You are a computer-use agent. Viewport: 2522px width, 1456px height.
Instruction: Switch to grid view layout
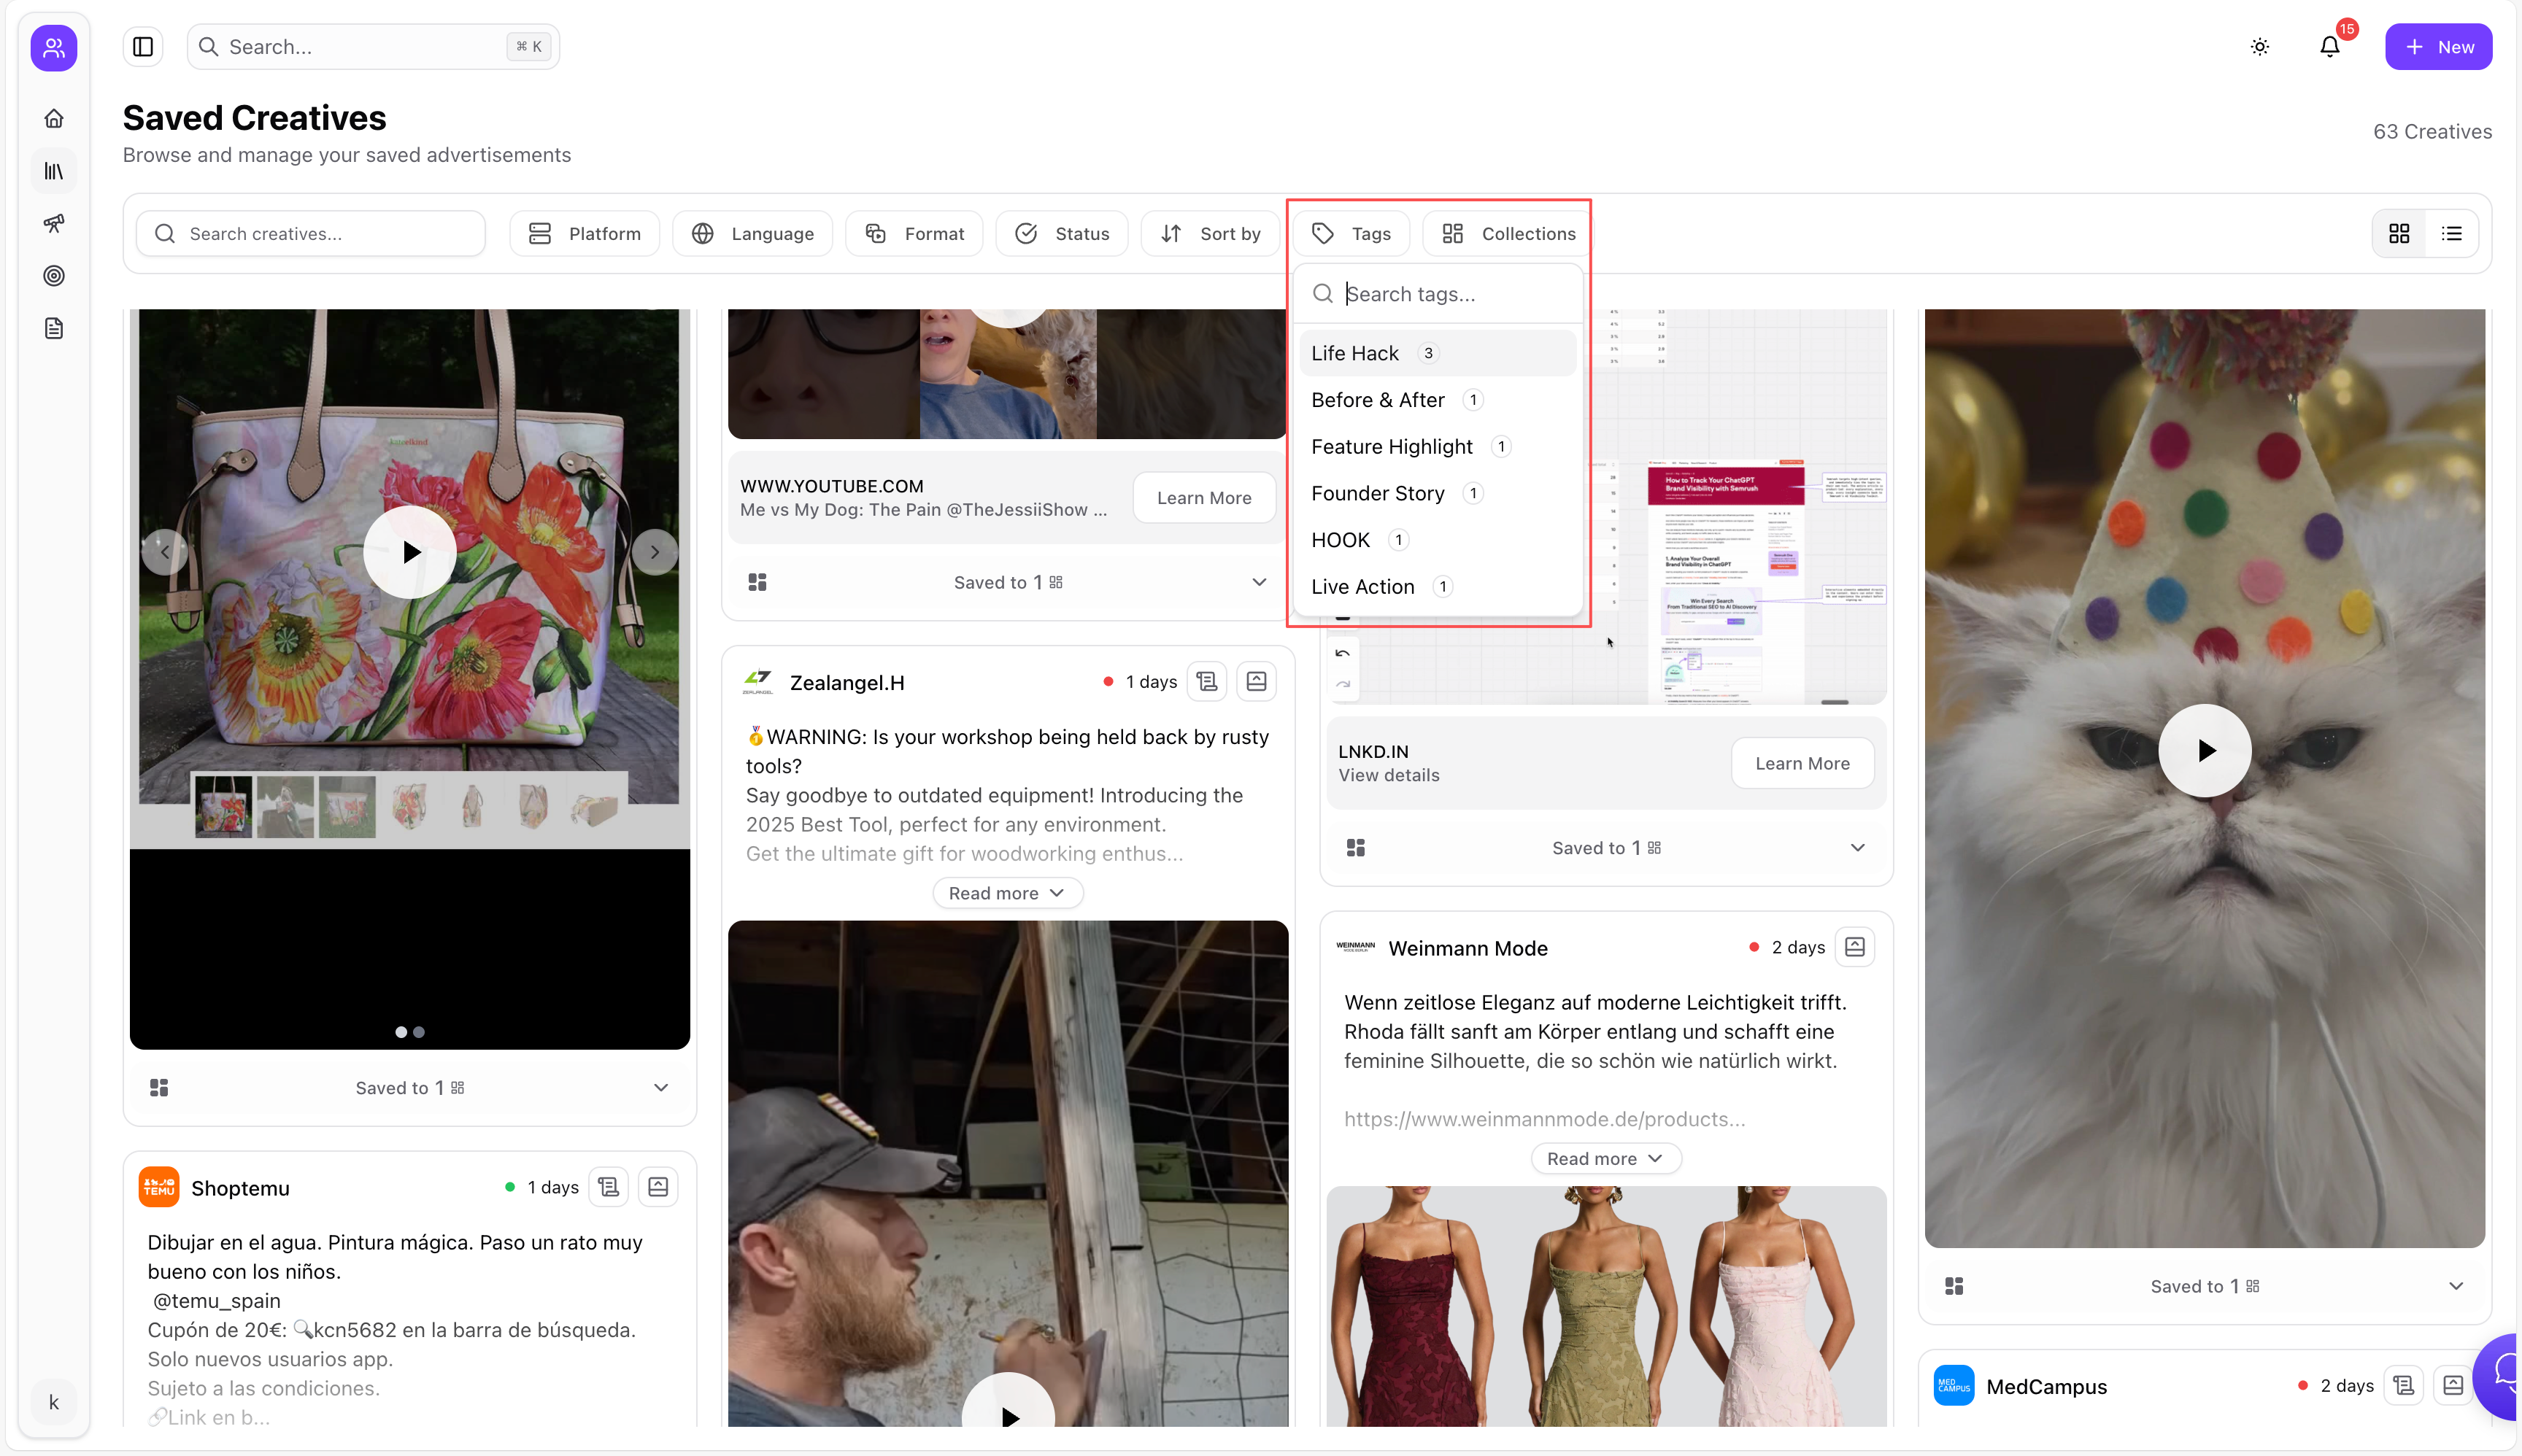[2399, 234]
